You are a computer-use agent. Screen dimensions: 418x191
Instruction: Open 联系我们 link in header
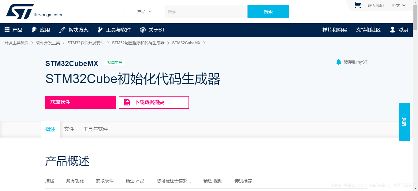375,6
